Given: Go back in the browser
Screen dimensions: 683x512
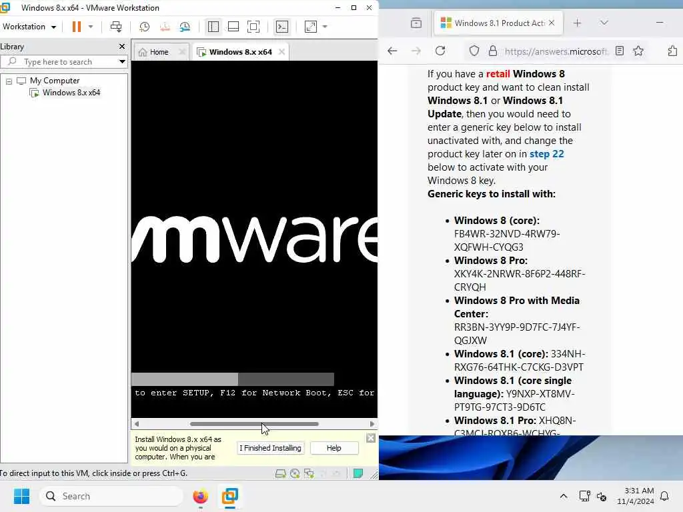Looking at the screenshot, I should [392, 51].
